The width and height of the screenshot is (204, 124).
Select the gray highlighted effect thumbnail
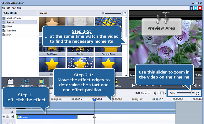pyautogui.click(x=80, y=21)
